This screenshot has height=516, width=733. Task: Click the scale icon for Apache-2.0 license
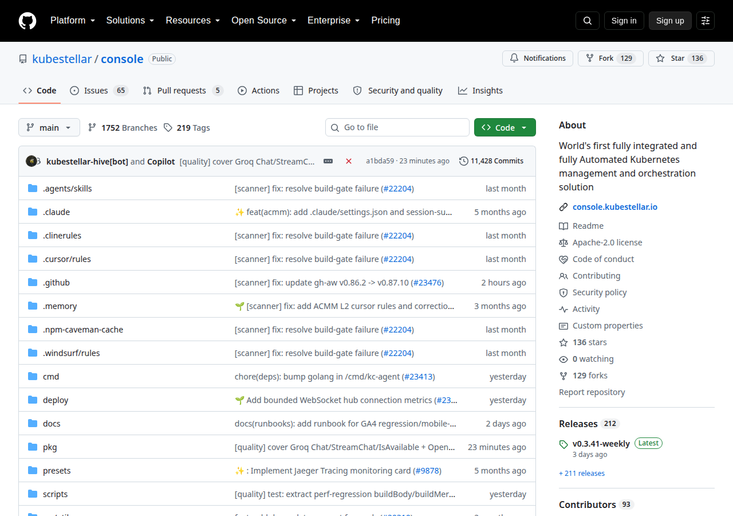click(563, 243)
